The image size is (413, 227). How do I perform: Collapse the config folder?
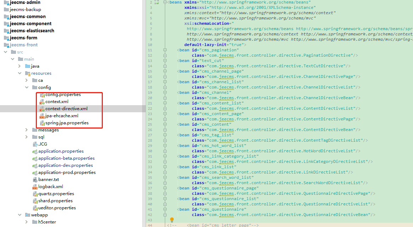[27, 87]
